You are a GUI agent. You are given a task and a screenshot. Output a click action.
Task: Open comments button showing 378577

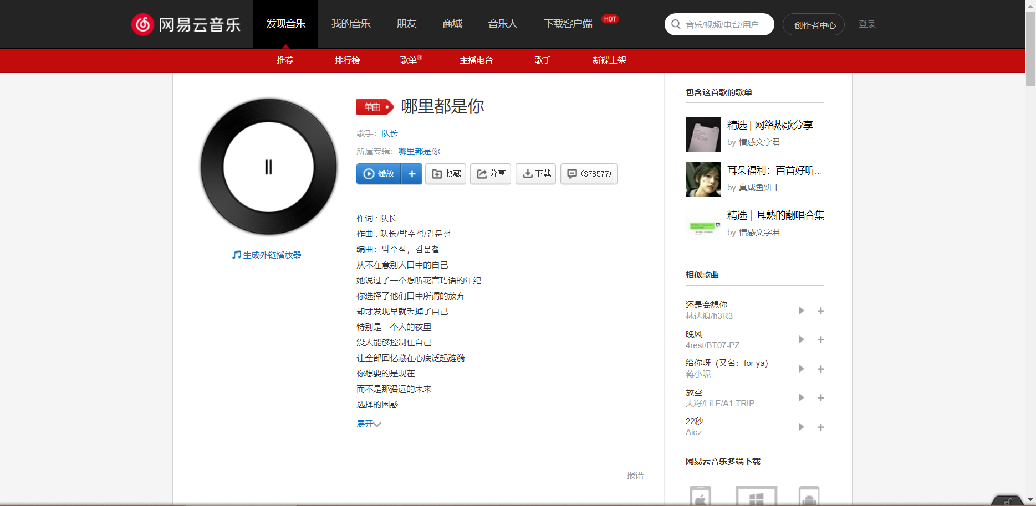589,174
